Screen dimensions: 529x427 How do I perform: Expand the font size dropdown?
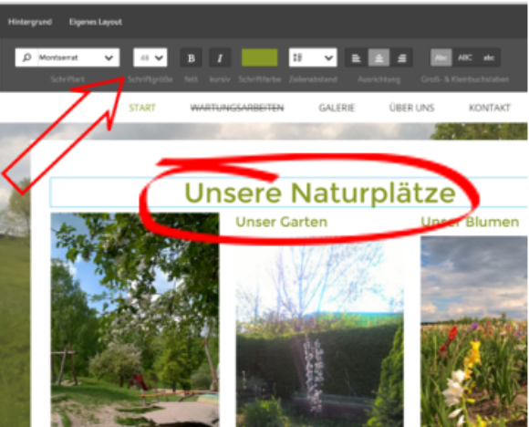click(x=150, y=57)
